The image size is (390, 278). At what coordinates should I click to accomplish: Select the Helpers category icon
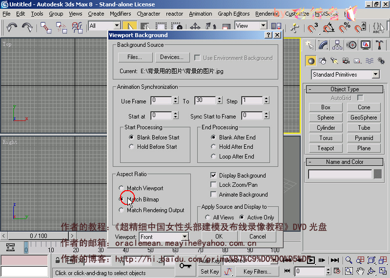[x=358, y=61]
